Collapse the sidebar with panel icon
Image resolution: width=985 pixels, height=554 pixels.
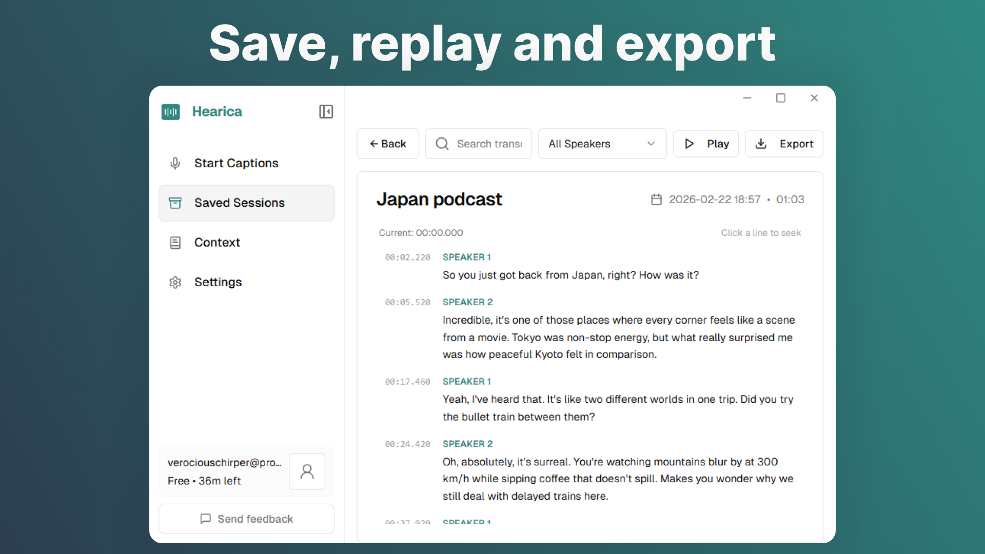point(326,111)
